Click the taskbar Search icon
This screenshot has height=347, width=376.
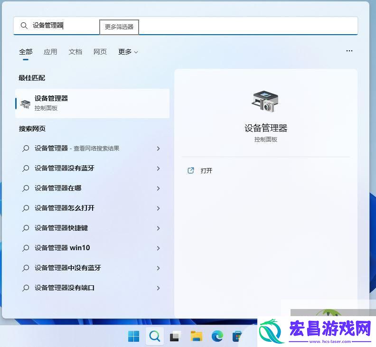coord(155,336)
